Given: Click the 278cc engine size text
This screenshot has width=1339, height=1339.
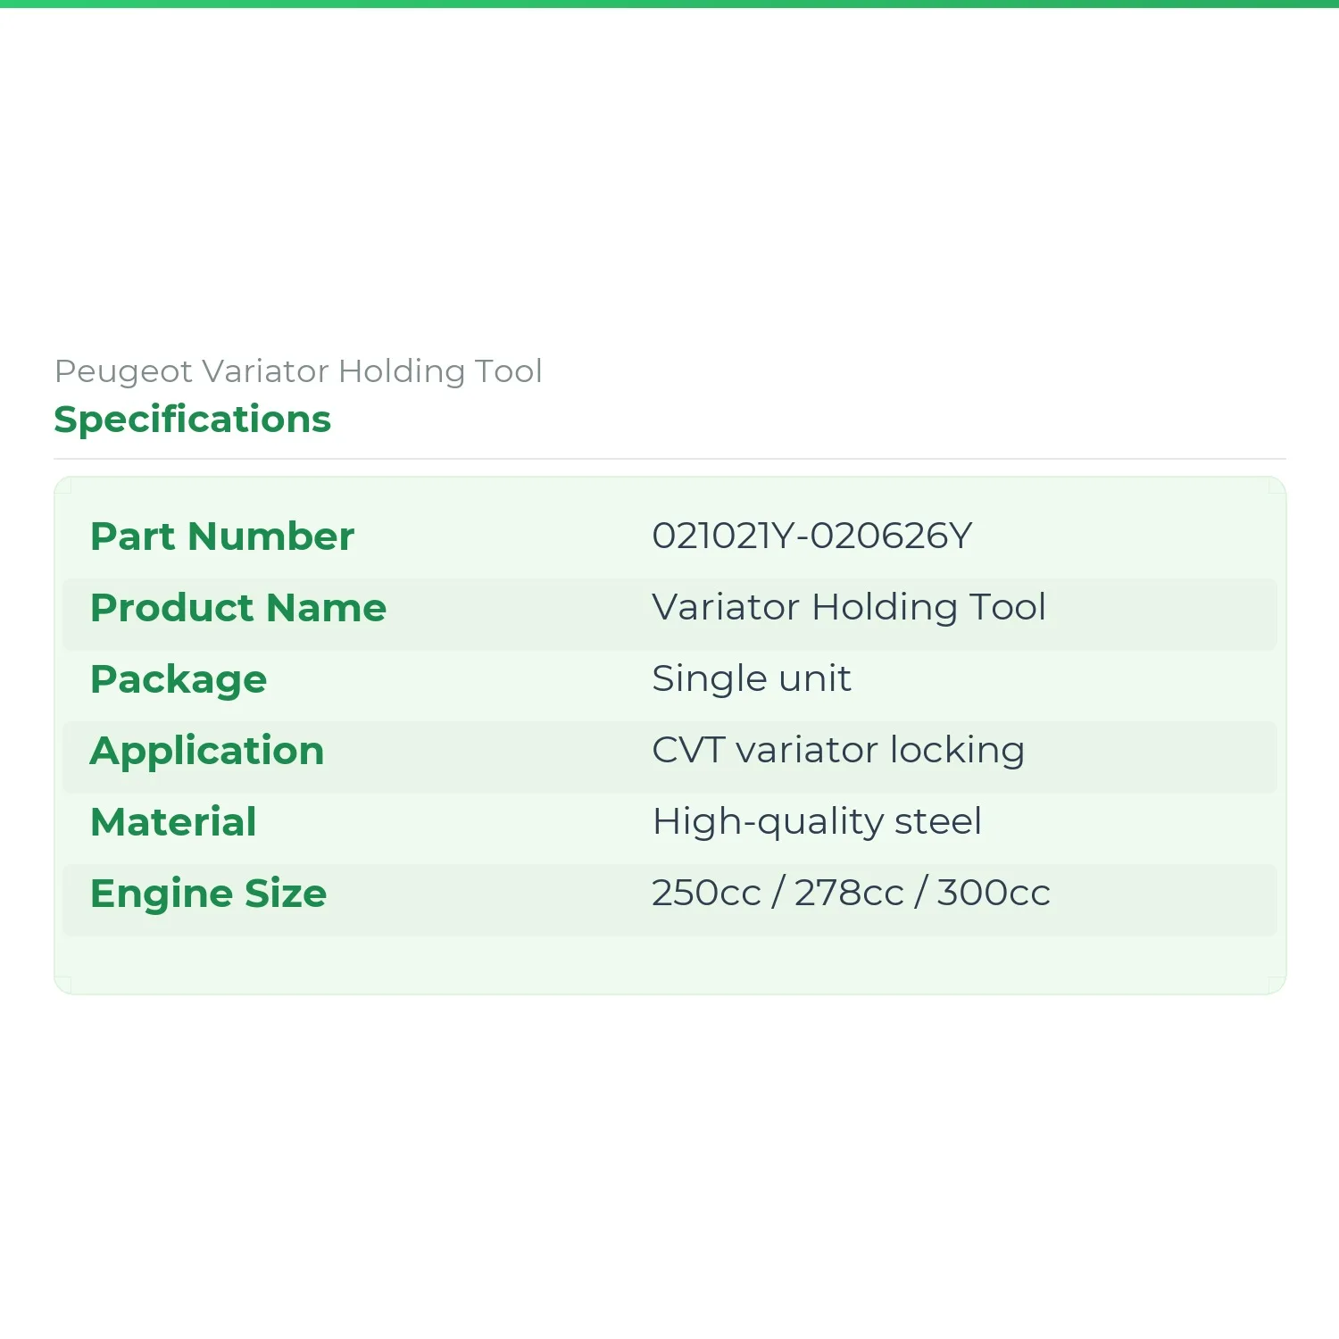Looking at the screenshot, I should [849, 894].
